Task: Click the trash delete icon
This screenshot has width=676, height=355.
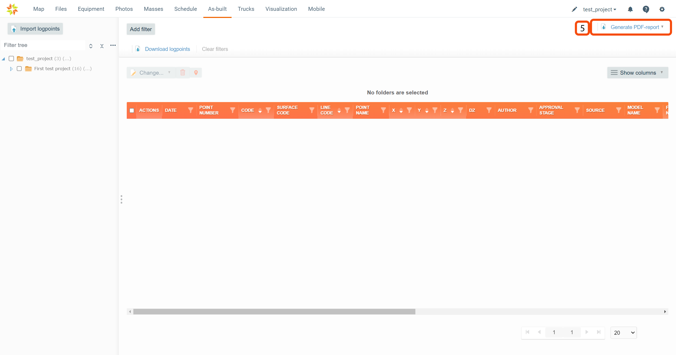Action: pos(183,73)
